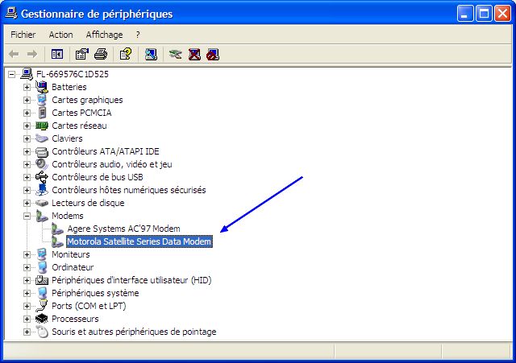The image size is (516, 363).
Task: Open Properties from the toolbar icon
Action: tap(82, 54)
